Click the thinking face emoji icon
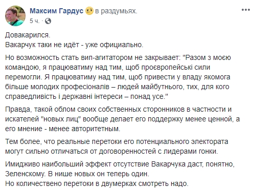Viewport: 254px width, 188px height. click(89, 11)
